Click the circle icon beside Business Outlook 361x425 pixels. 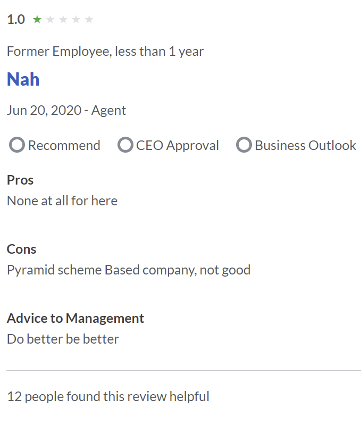[x=244, y=145]
